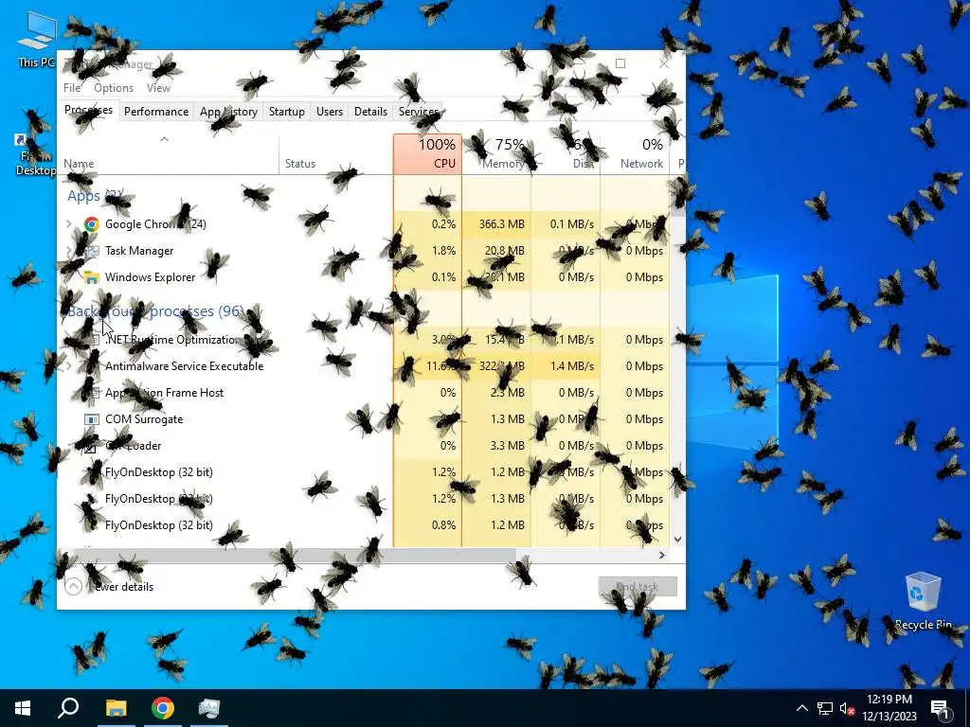Open taskbar Search
970x727 pixels.
(x=68, y=708)
